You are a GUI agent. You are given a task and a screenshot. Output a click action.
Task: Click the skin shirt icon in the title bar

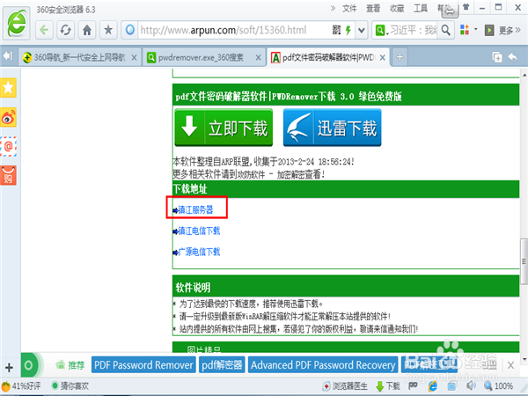click(x=466, y=7)
